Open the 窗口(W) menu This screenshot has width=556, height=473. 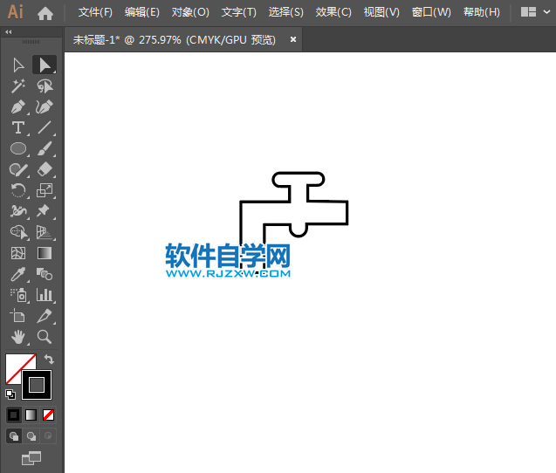[x=431, y=12]
